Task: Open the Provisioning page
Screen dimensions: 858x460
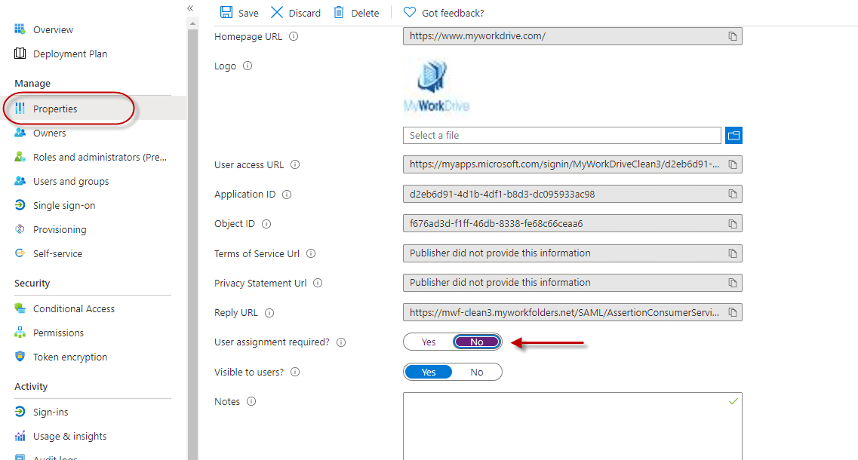Action: click(60, 229)
